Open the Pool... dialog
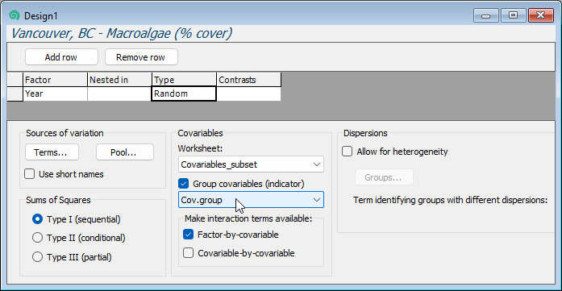 click(125, 152)
